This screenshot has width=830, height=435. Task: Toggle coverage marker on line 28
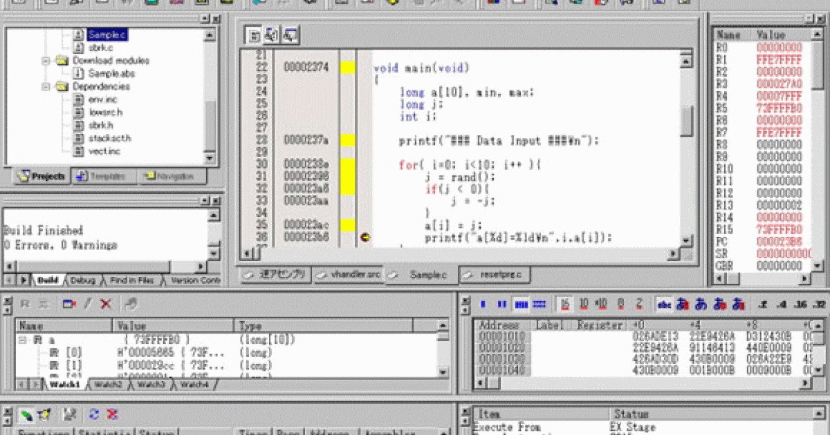pyautogui.click(x=347, y=141)
